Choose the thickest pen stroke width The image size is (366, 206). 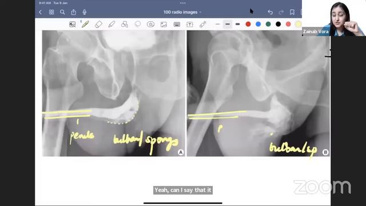238,24
